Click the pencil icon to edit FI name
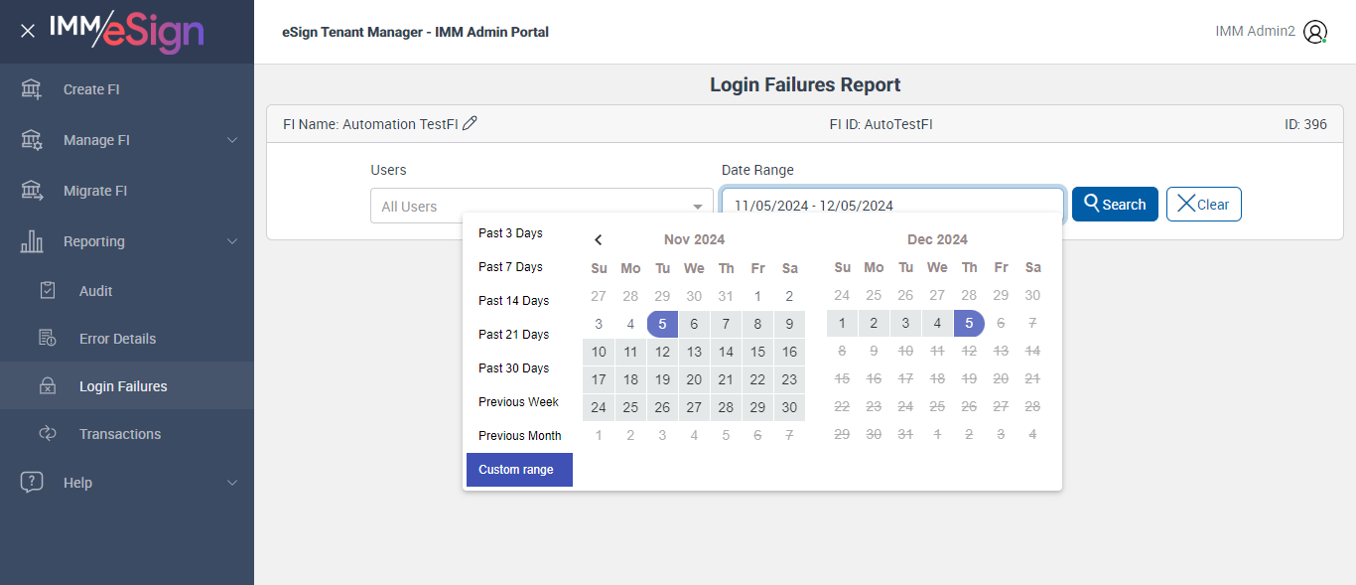Image resolution: width=1356 pixels, height=585 pixels. click(x=471, y=123)
